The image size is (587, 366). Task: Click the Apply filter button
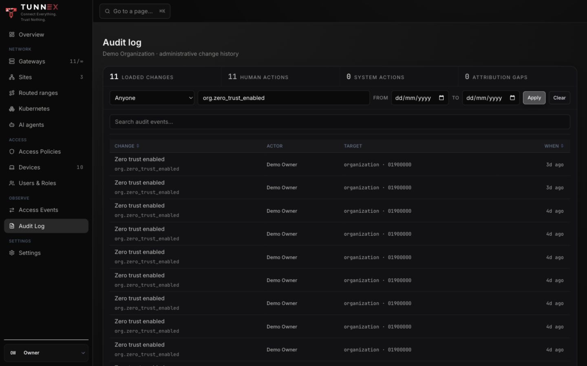[534, 98]
